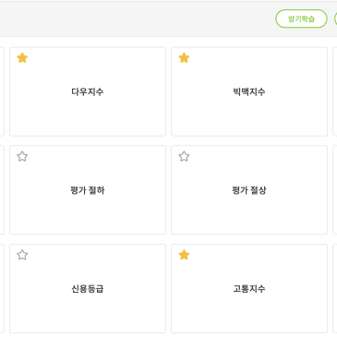Image resolution: width=337 pixels, height=337 pixels.
Task: Select the partial card right of 빅맥지수
Action: click(335, 91)
